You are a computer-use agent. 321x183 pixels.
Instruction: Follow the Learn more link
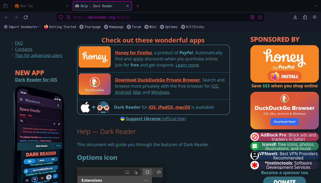point(187,65)
